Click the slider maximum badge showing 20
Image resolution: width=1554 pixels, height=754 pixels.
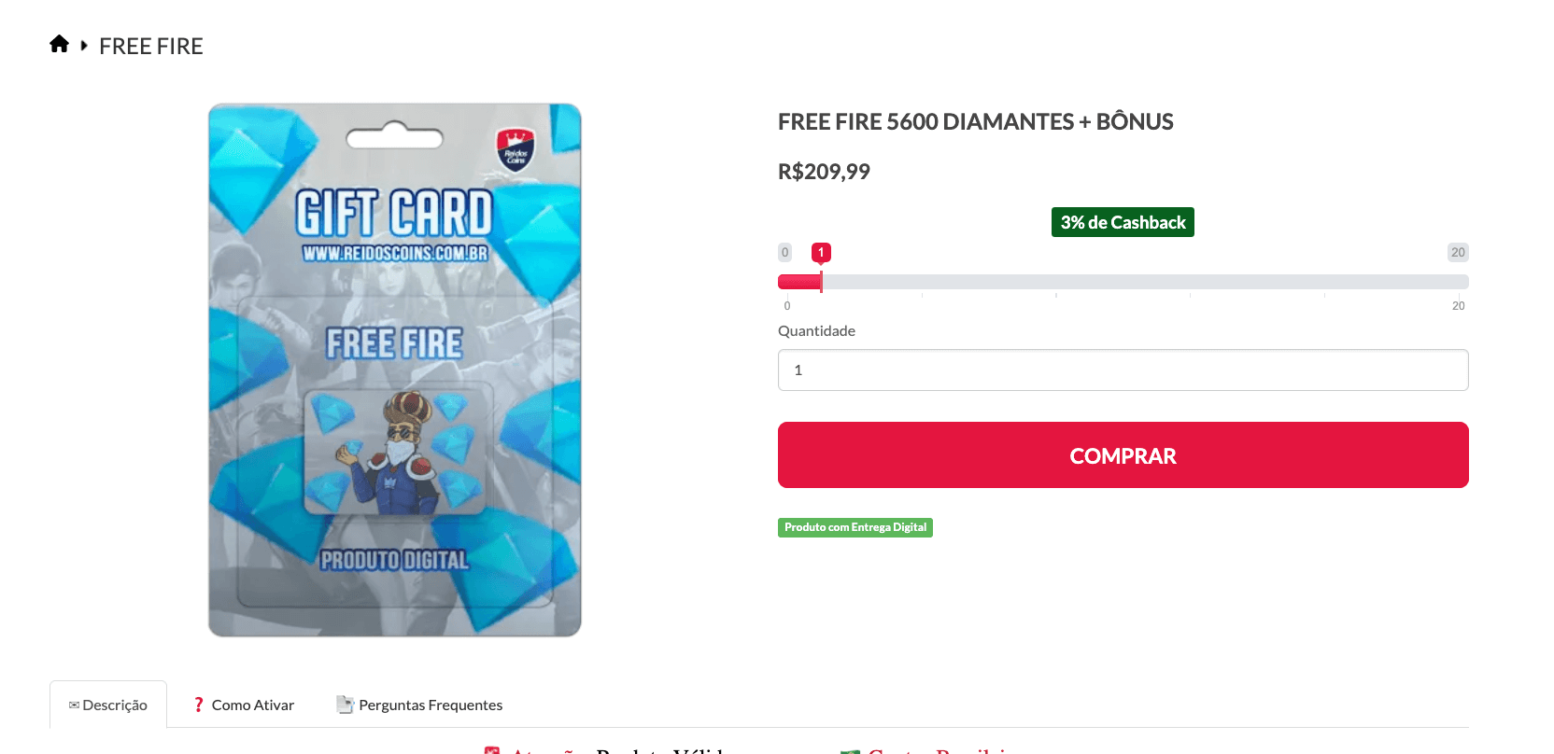(x=1458, y=252)
